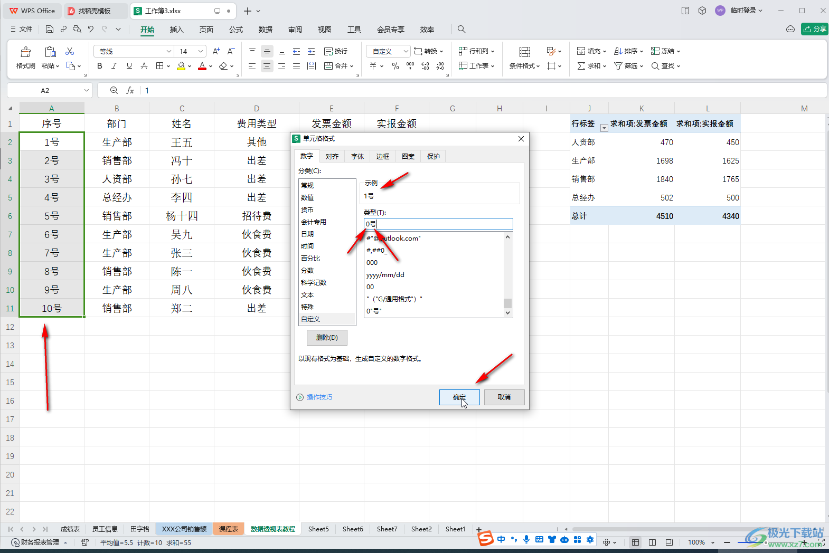Click the decrease decimal places icon

click(x=440, y=66)
